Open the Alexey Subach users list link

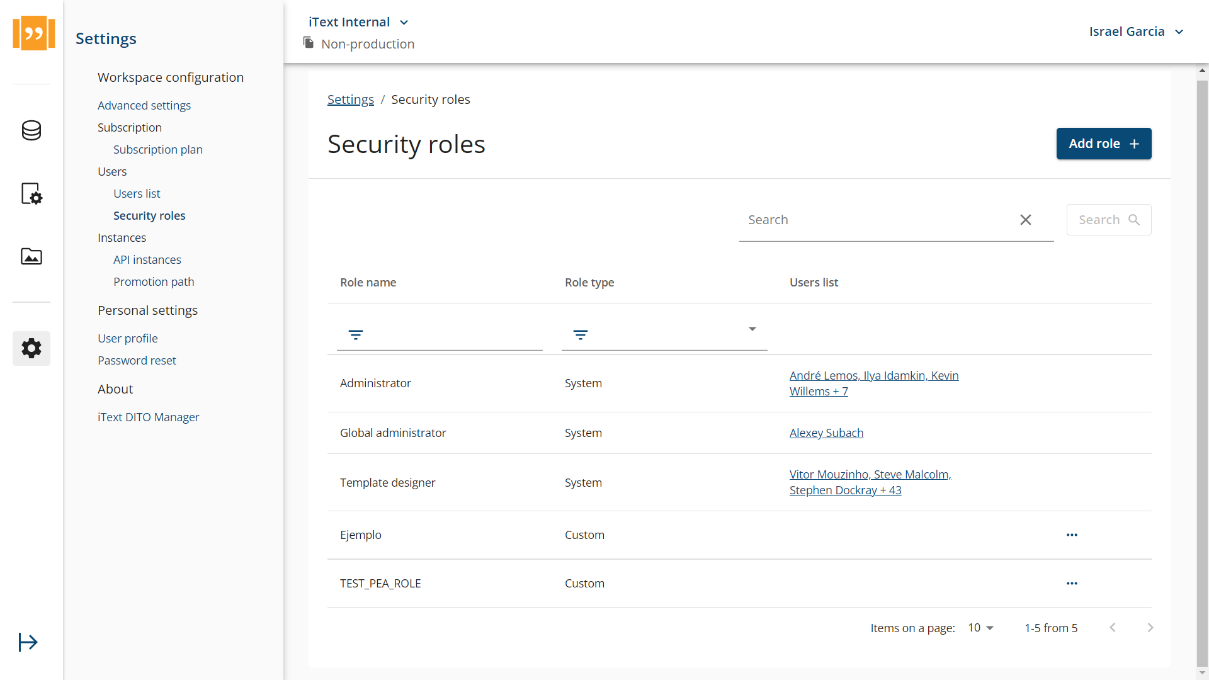[x=826, y=433]
